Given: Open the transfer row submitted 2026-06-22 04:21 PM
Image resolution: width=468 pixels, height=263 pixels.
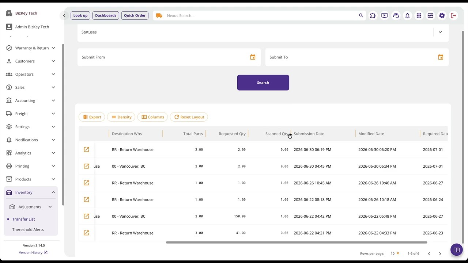Looking at the screenshot, I should (86, 233).
